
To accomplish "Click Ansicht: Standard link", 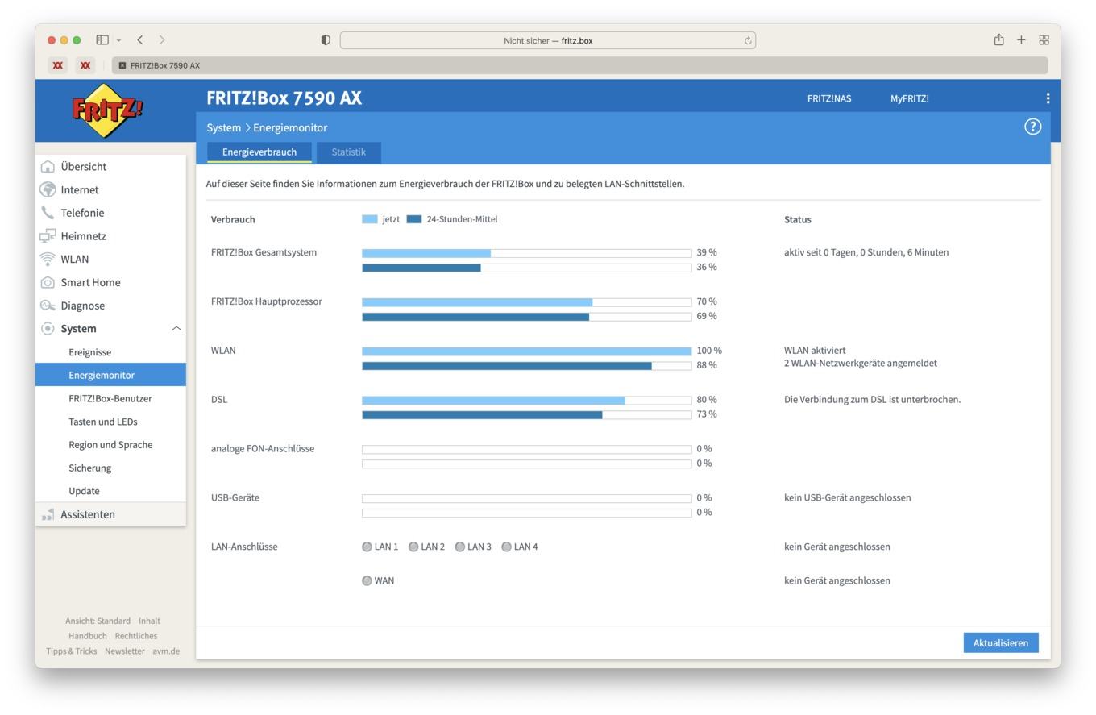I will (98, 621).
